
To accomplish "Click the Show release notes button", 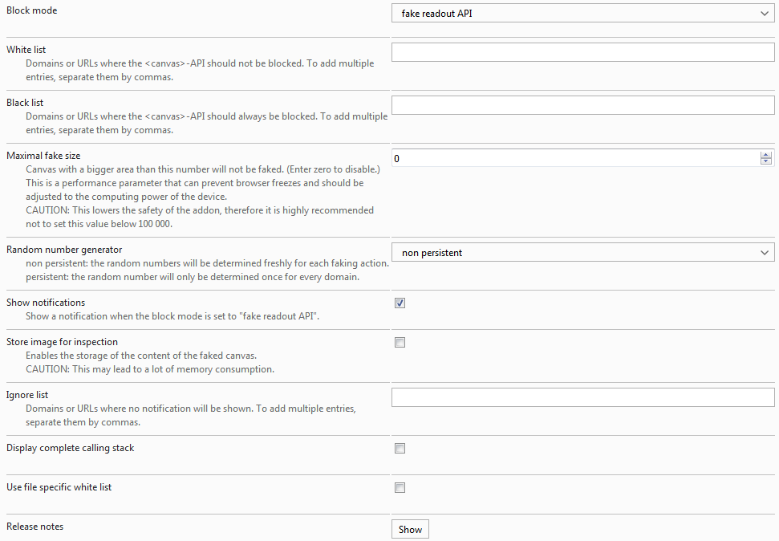I will (410, 530).
